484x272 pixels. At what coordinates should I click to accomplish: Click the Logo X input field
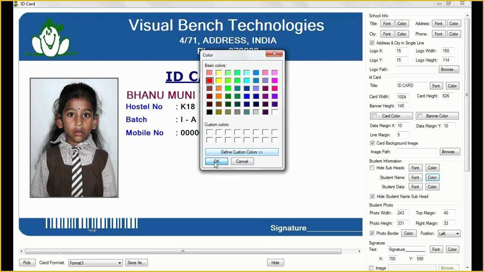[x=402, y=51]
